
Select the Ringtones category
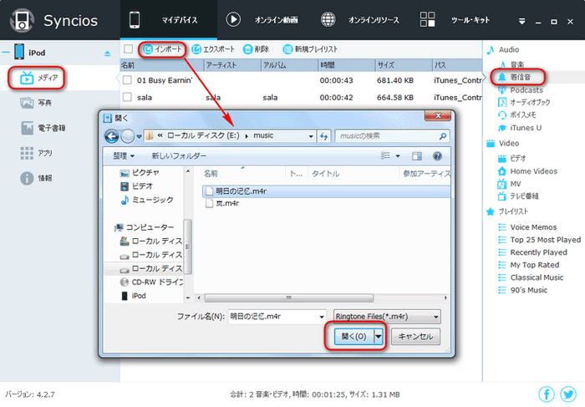point(515,77)
